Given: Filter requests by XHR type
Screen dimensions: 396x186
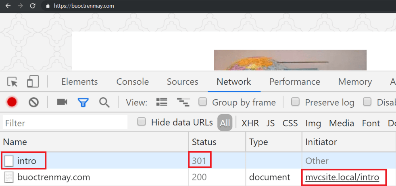Looking at the screenshot, I should click(250, 123).
